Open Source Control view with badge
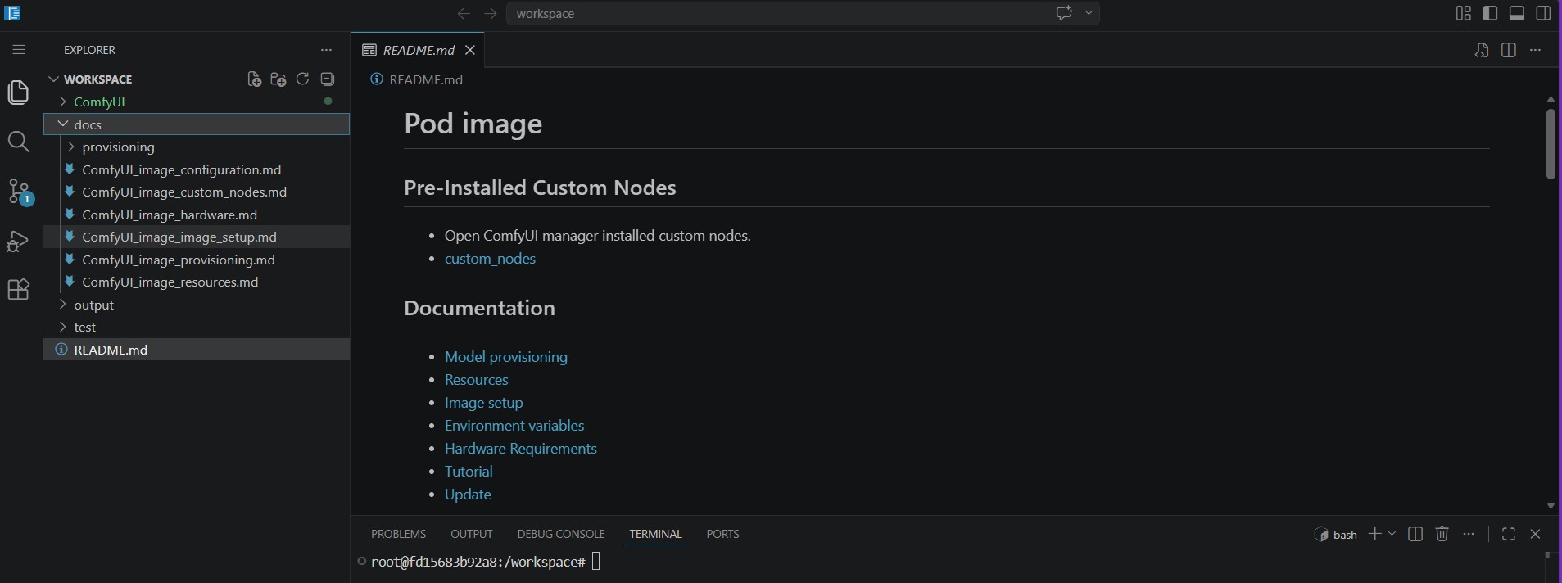The image size is (1562, 583). tap(19, 192)
